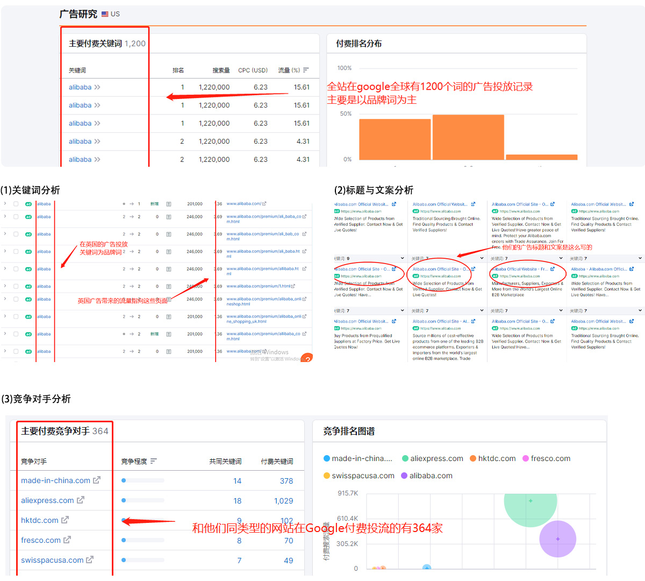The height and width of the screenshot is (581, 645).
Task: Open external icon beside 'Alibaba Official Website - Fr...' ad
Action: coord(553,269)
